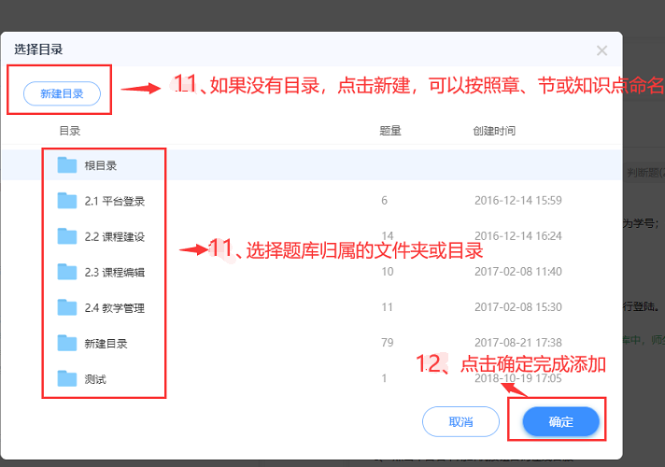Click the 目录 column header

click(69, 131)
